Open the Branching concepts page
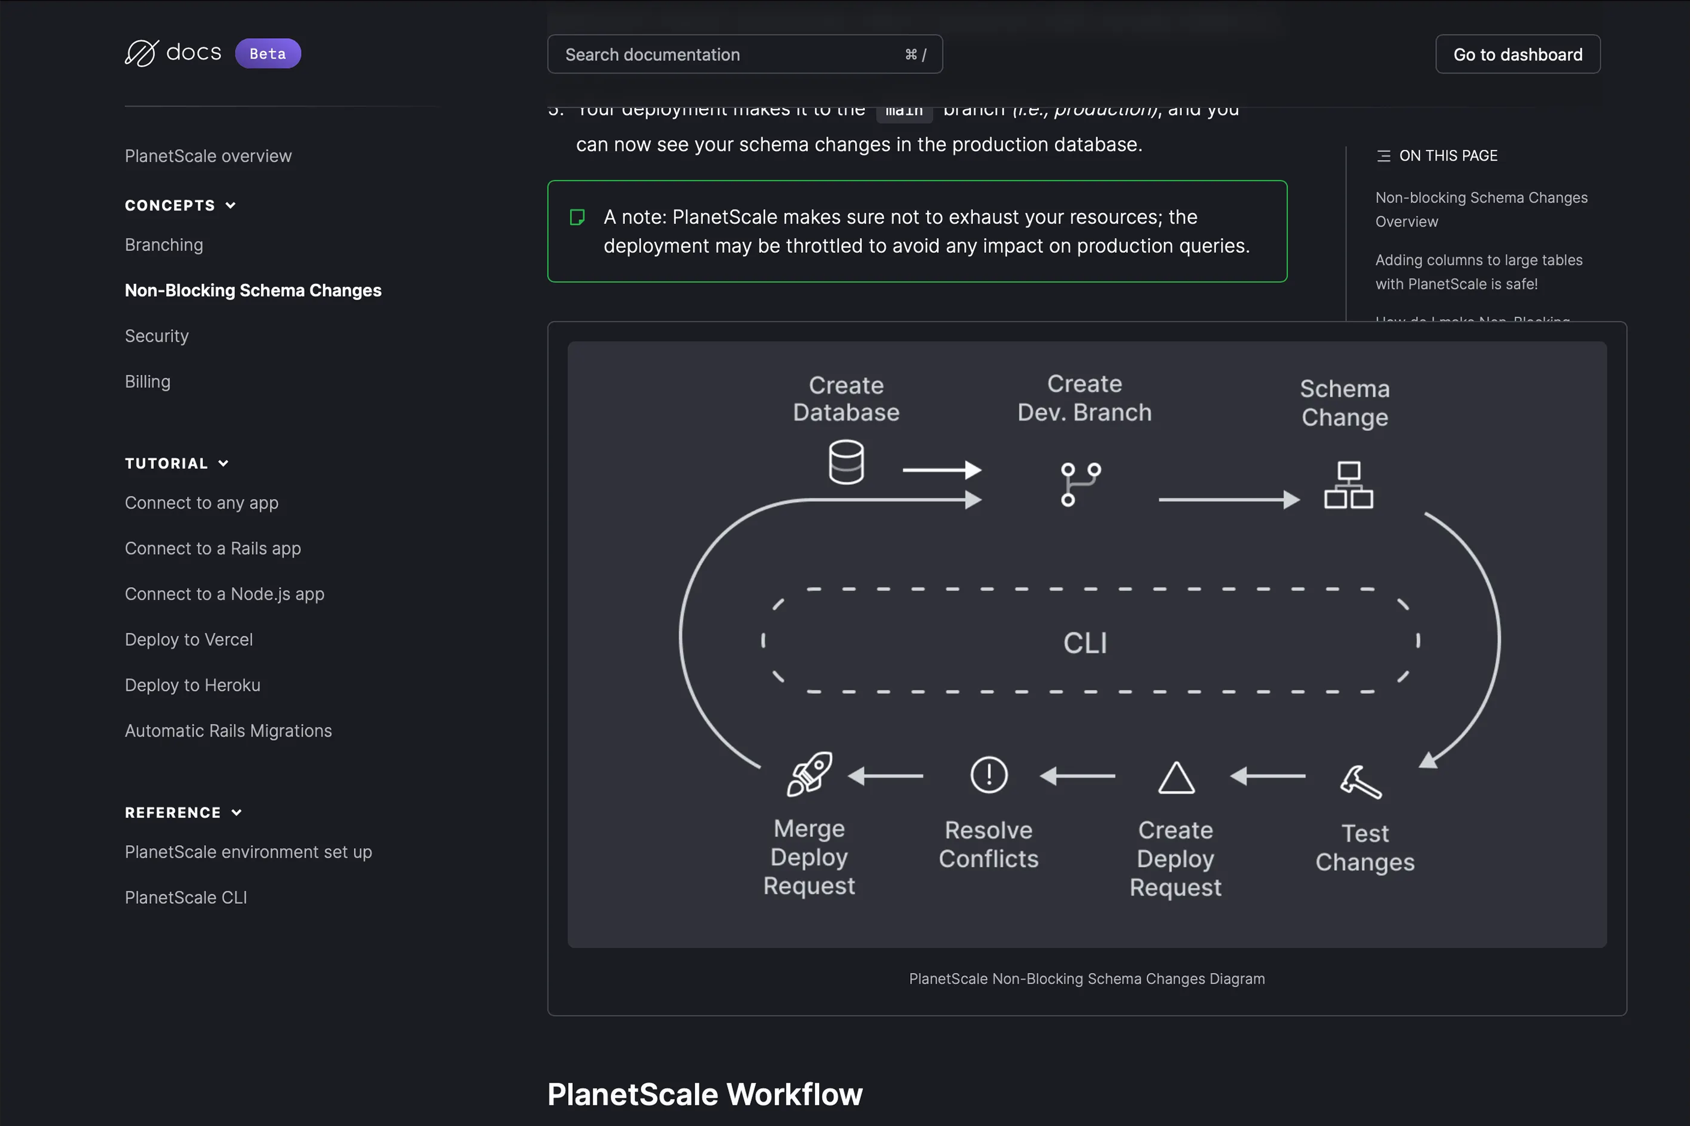Screen dimensions: 1690x1126 pos(164,245)
